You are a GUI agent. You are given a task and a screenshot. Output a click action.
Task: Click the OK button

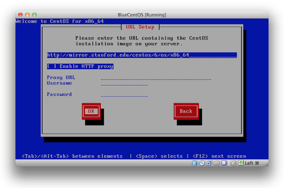tap(91, 111)
